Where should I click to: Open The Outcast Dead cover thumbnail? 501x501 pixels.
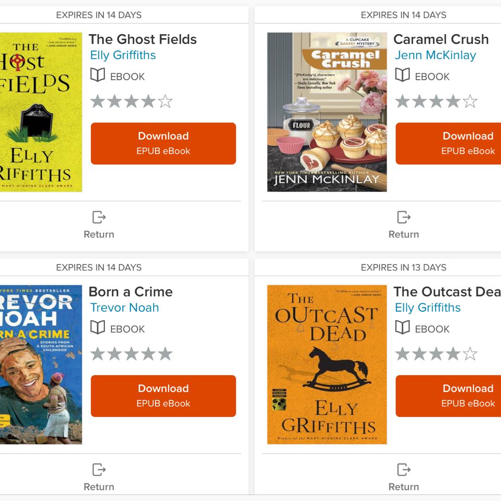(327, 364)
